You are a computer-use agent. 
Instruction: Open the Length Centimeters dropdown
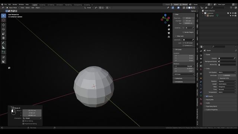click(x=227, y=84)
